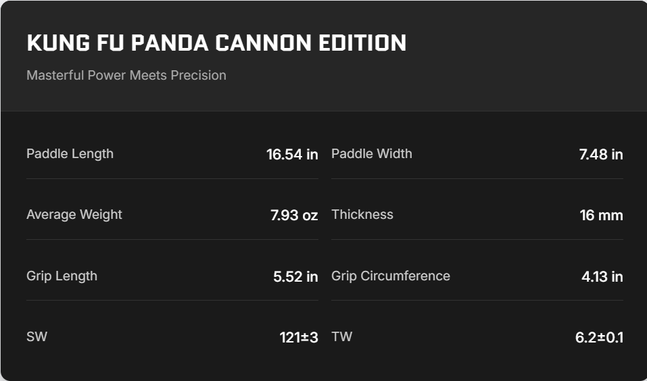Click the 'Masterful Power Meets Precision' tagline

126,75
